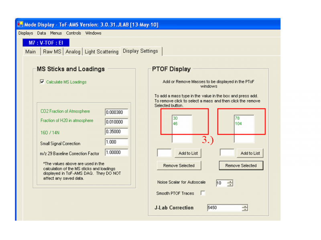Screen dimensions: 321x240
Task: Select the M7 : V-TOF : EI mode label
Action: [x=46, y=43]
